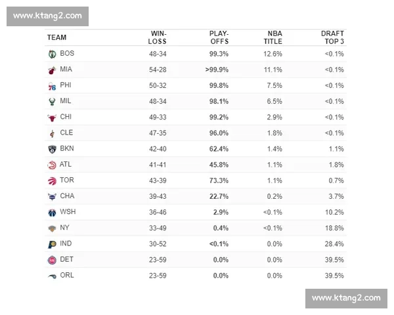
Task: Click the Brooklyn Nets shield logo
Action: pyautogui.click(x=52, y=149)
